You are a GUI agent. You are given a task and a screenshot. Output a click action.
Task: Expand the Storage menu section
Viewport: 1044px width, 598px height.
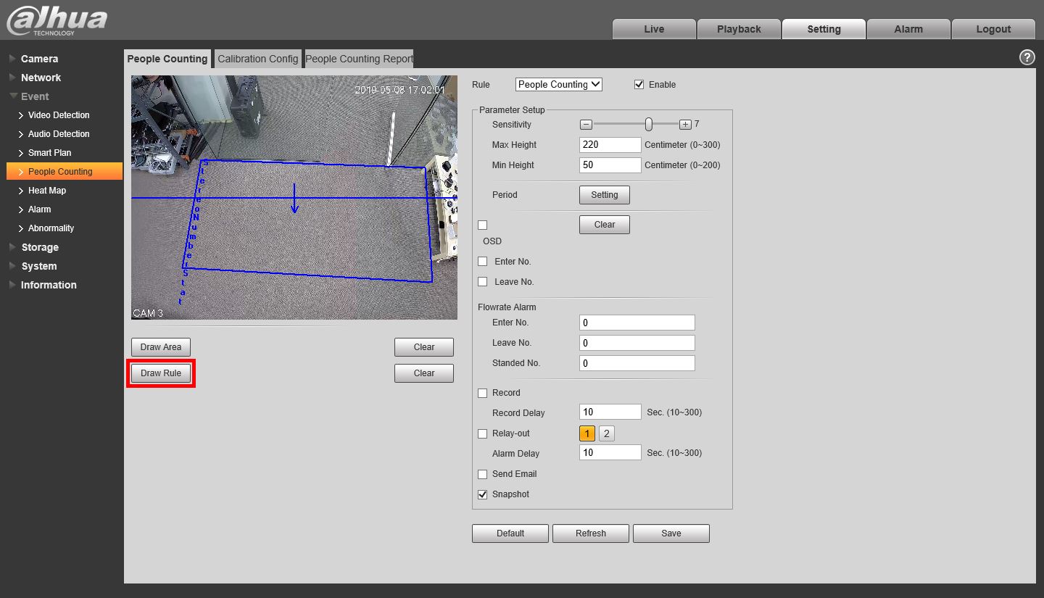pyautogui.click(x=40, y=247)
